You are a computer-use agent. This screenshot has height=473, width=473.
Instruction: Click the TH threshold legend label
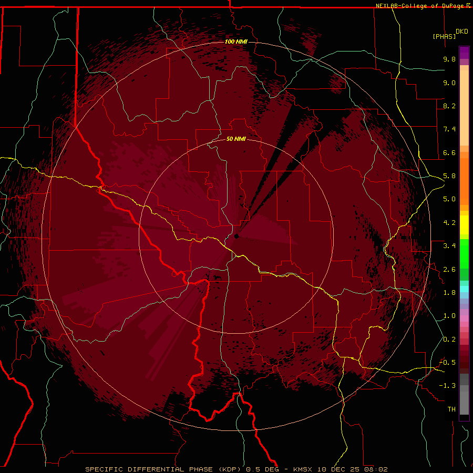451,409
